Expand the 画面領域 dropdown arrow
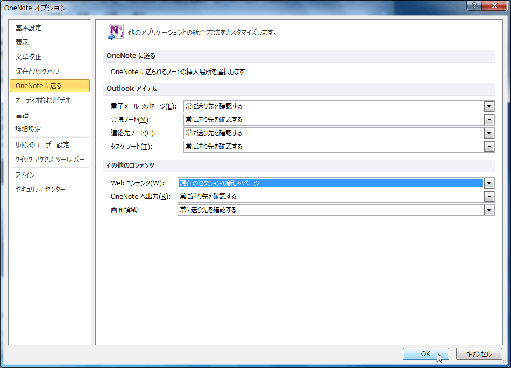 click(489, 210)
